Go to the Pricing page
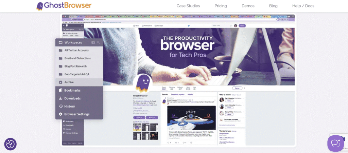This screenshot has width=348, height=153. tap(221, 6)
